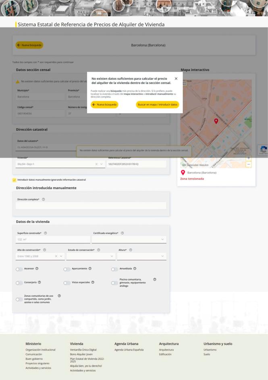The image size is (268, 380).
Task: Toggle fullscreen on the interactive map
Action: [x=184, y=83]
